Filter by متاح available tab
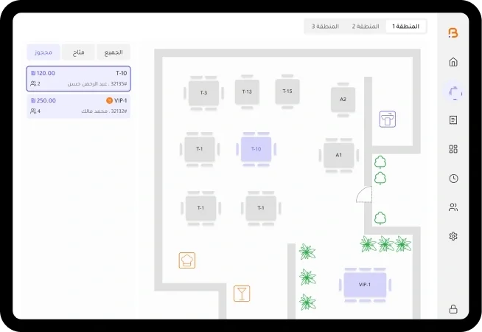482x332 pixels. [78, 52]
